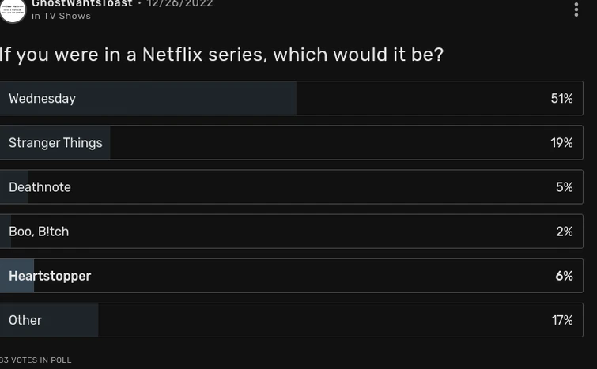Open the three-dot more options menu

(x=576, y=9)
